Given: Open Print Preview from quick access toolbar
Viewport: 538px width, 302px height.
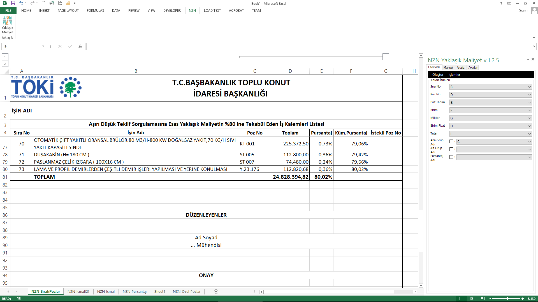Looking at the screenshot, I should coord(60,3).
